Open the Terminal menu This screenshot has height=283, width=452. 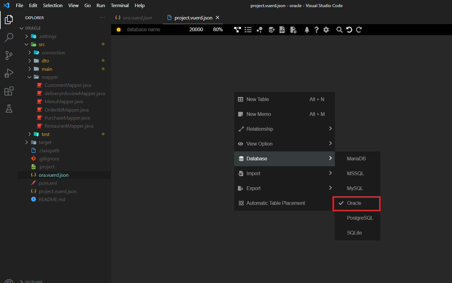click(x=120, y=6)
